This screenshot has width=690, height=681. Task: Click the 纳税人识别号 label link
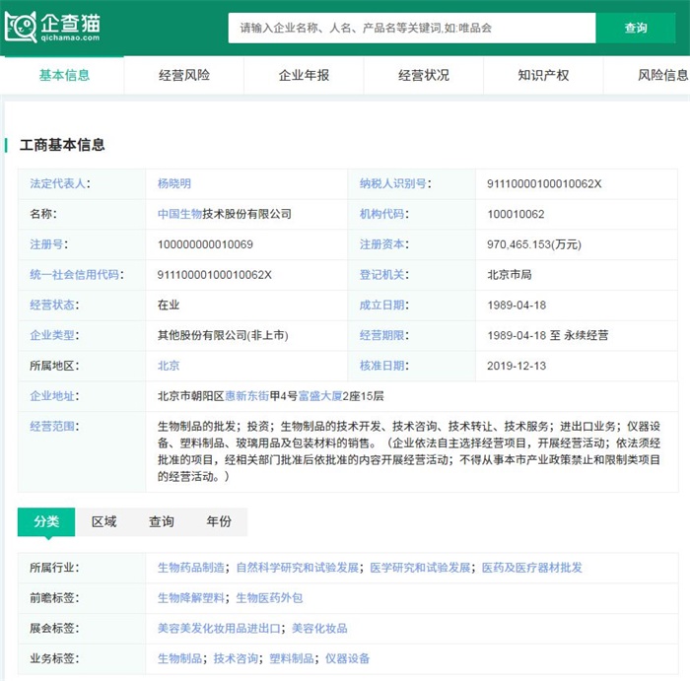pos(393,183)
